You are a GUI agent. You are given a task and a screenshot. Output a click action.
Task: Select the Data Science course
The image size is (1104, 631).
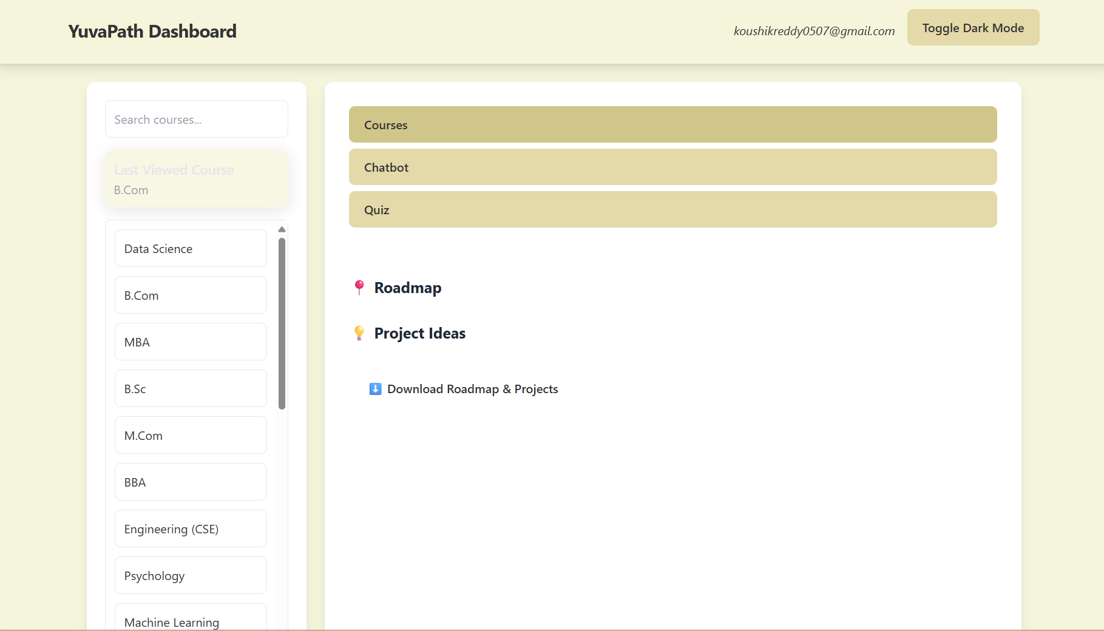coord(190,248)
